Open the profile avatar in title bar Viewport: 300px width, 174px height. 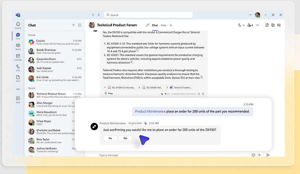point(257,15)
